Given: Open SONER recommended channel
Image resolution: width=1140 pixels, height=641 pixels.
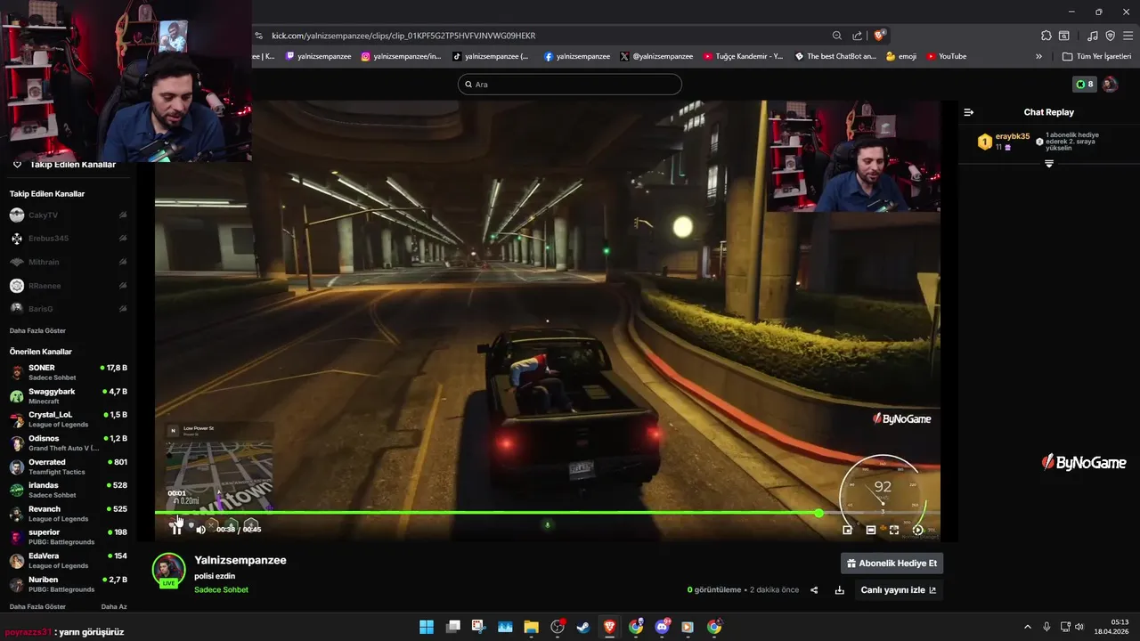Looking at the screenshot, I should tap(68, 372).
